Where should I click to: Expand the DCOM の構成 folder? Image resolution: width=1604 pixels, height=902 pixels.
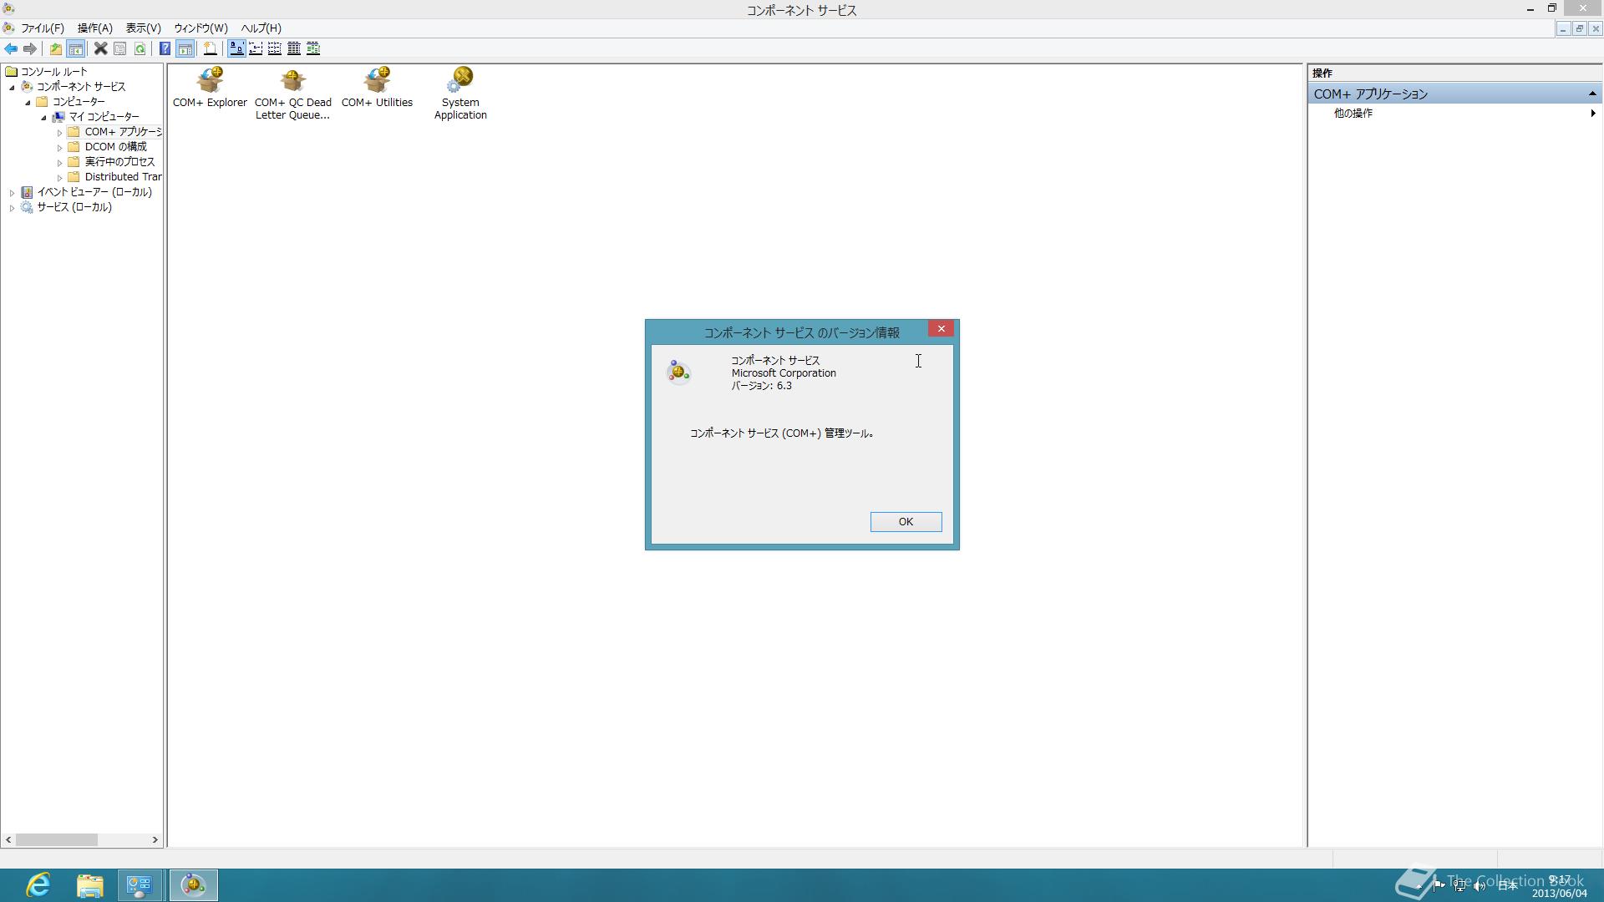point(59,148)
